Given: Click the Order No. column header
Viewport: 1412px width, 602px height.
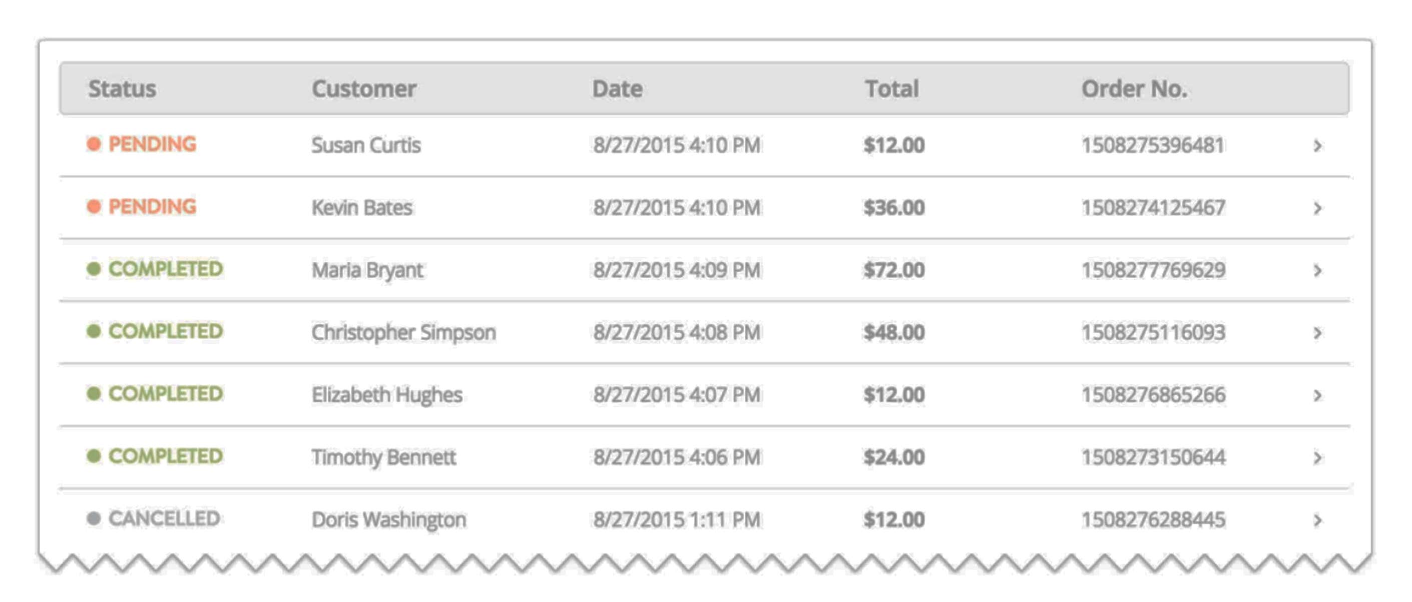Looking at the screenshot, I should point(1134,89).
